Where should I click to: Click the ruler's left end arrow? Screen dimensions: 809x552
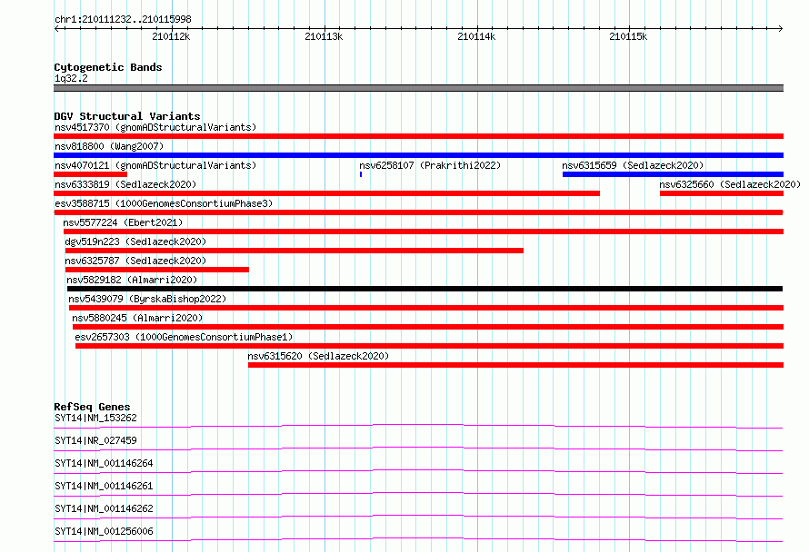[x=56, y=28]
